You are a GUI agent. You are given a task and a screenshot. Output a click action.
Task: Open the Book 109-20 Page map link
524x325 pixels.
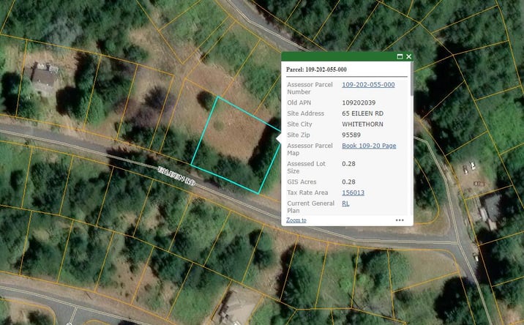[369, 146]
